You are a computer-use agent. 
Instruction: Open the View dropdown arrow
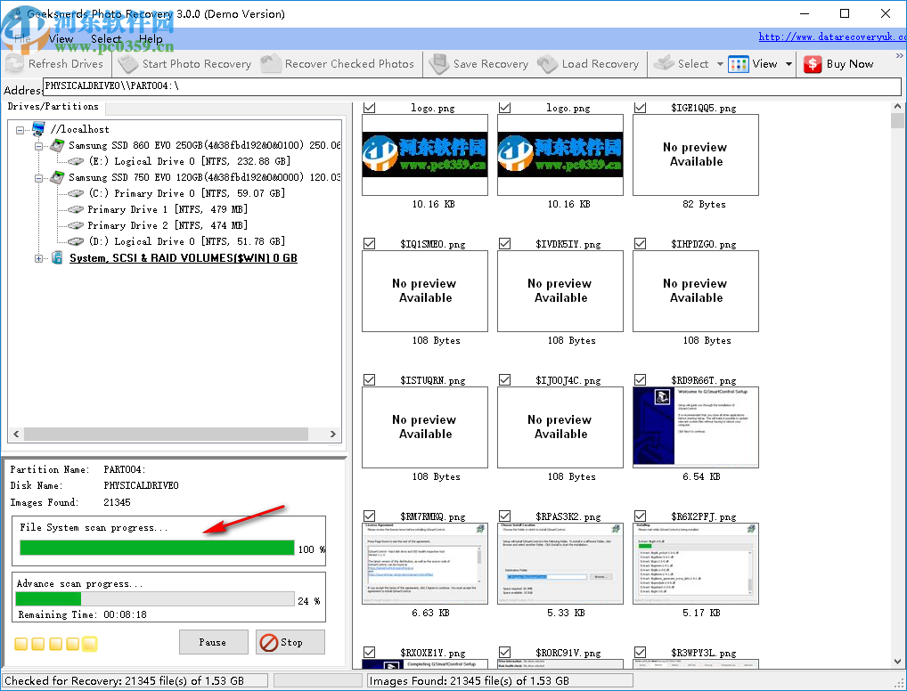click(788, 63)
